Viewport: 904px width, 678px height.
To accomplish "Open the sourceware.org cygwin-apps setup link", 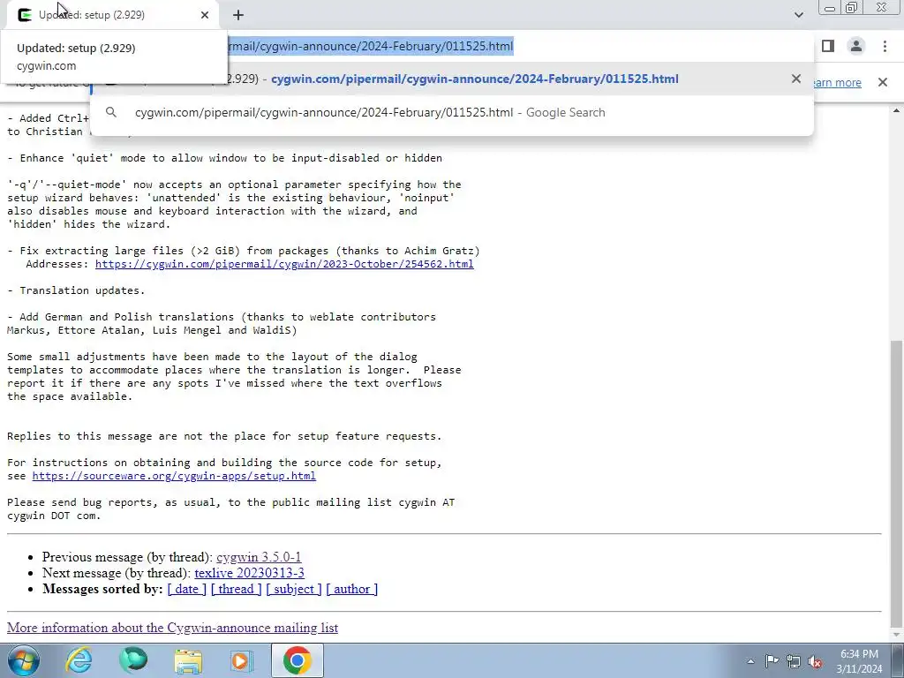I will (x=174, y=476).
